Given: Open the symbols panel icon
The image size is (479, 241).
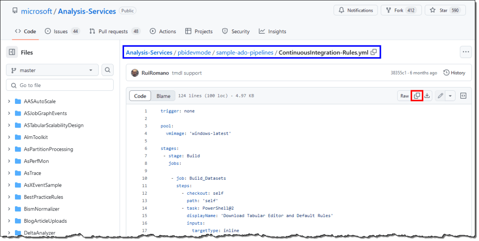Looking at the screenshot, I should click(x=463, y=96).
